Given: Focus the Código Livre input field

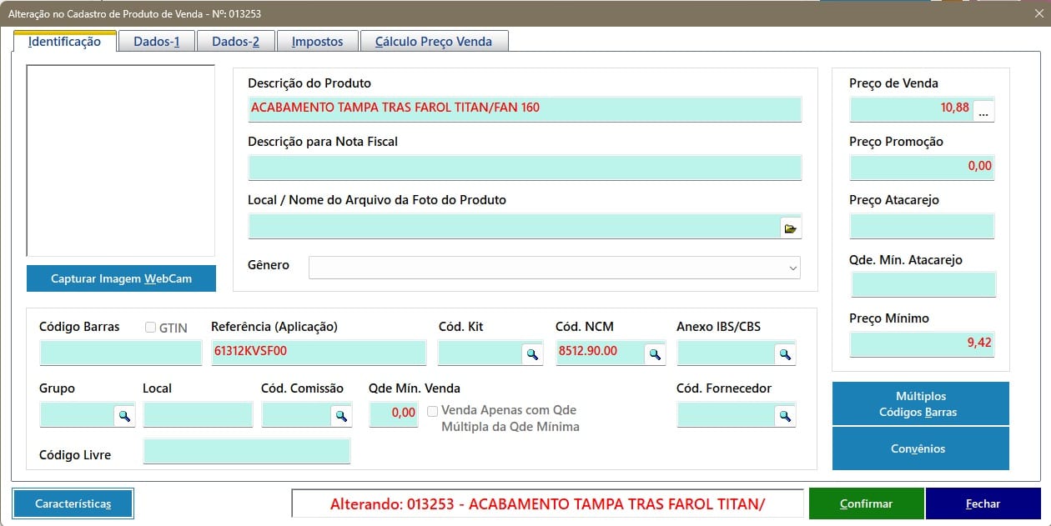Looking at the screenshot, I should (247, 451).
